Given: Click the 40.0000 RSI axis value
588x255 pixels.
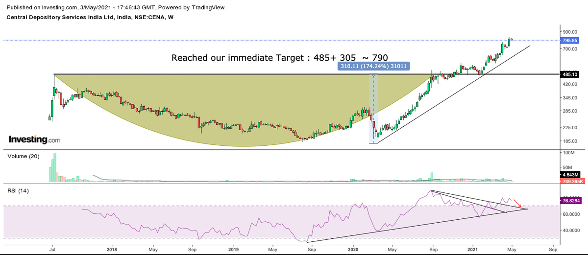Looking at the screenshot, I should 572,230.
